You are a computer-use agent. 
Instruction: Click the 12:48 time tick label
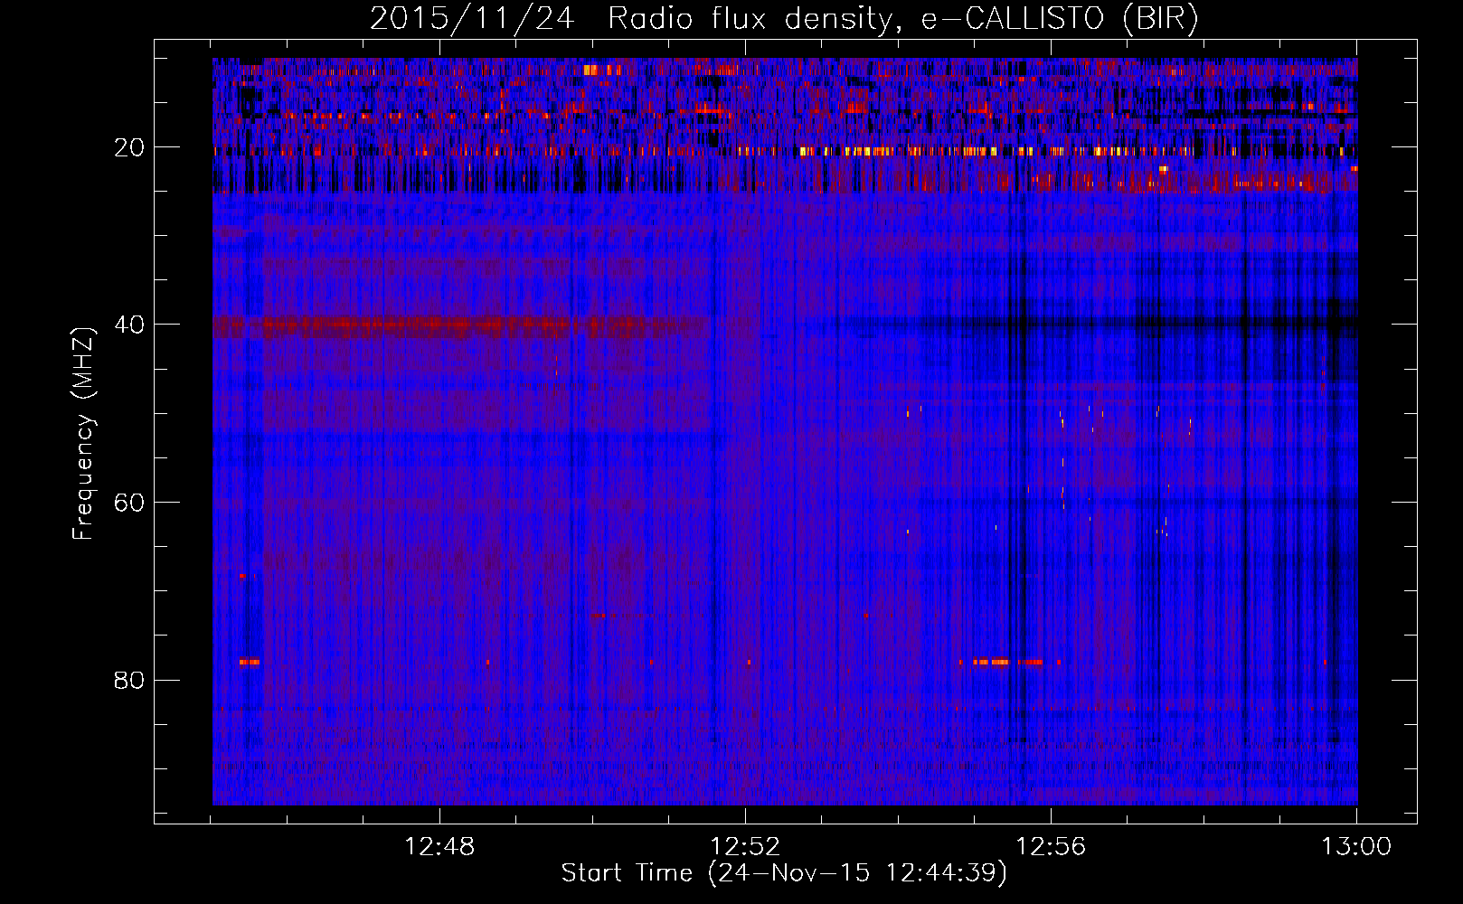[x=439, y=847]
